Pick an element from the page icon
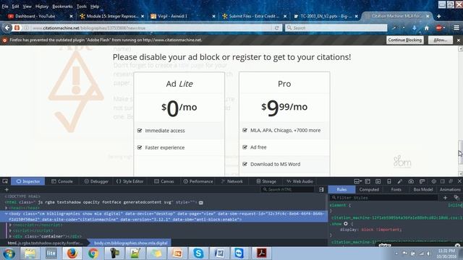 (x=5, y=181)
